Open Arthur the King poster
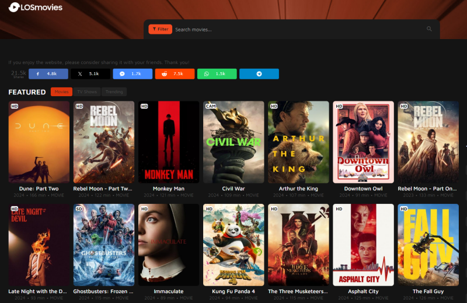The image size is (467, 303). pos(298,142)
